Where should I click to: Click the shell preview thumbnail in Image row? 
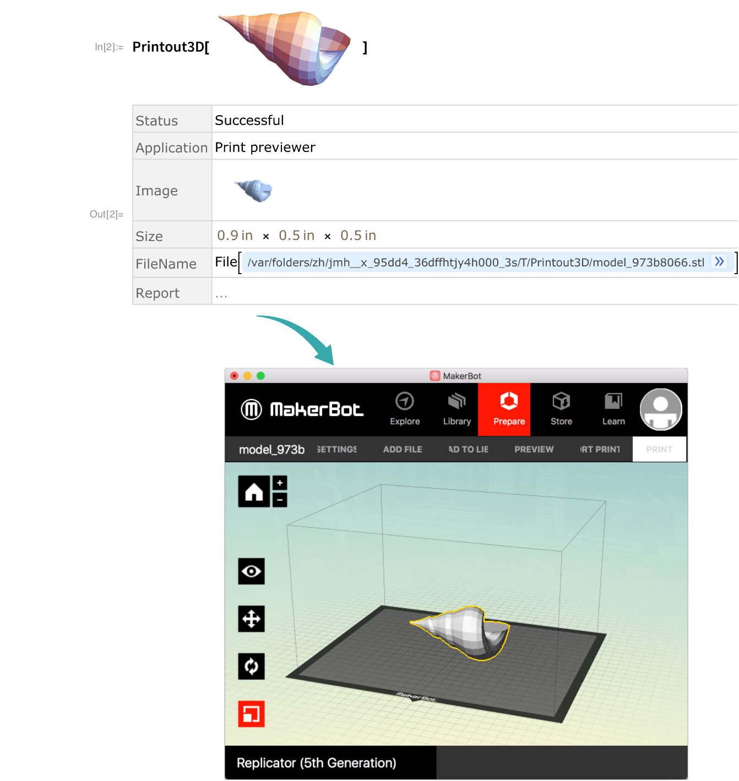[254, 190]
